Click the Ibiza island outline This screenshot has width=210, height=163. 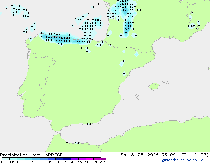[x=137, y=96]
